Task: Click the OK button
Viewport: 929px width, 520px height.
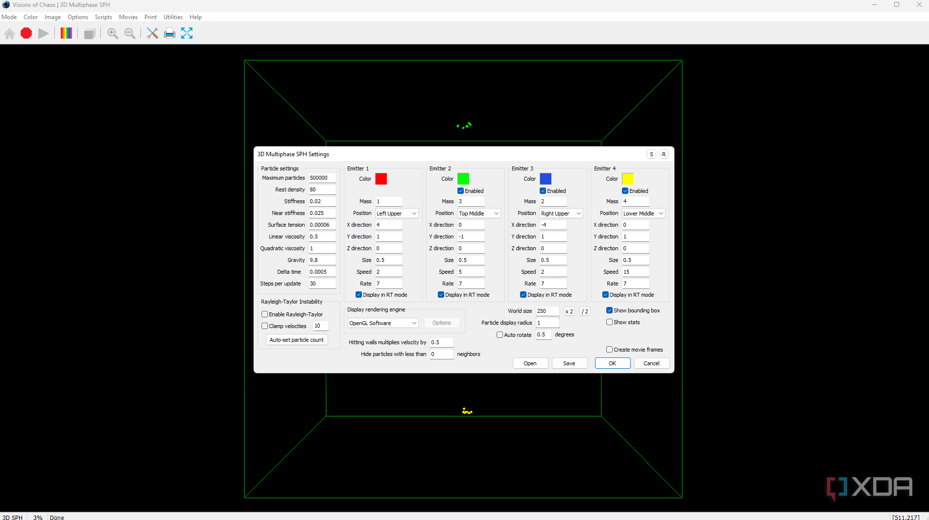Action: coord(613,363)
